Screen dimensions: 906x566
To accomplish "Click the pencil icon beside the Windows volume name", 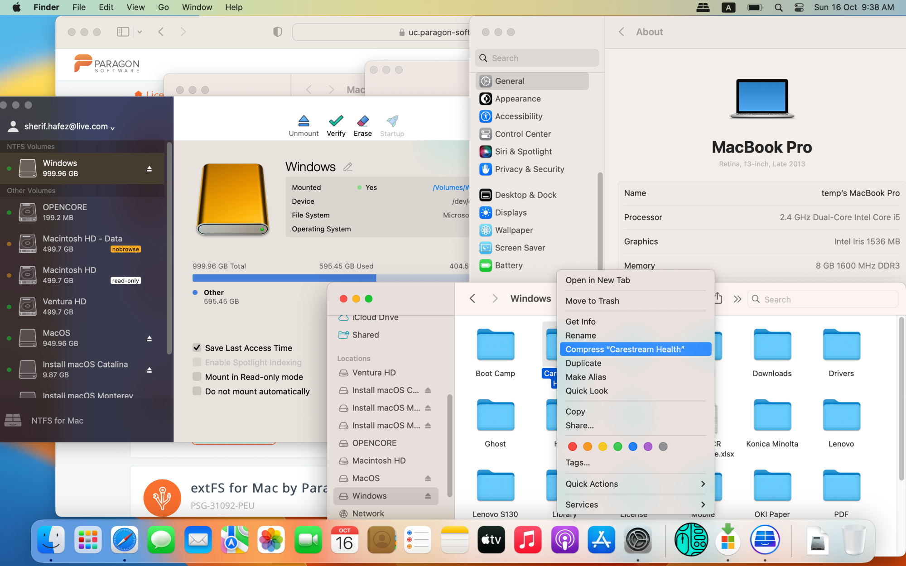I will [x=348, y=167].
